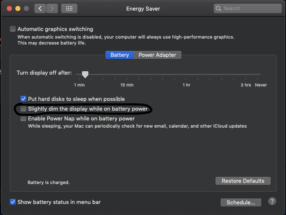Click the 1 hr label on slider
Viewport: 286px width, 215px height.
[x=186, y=85]
